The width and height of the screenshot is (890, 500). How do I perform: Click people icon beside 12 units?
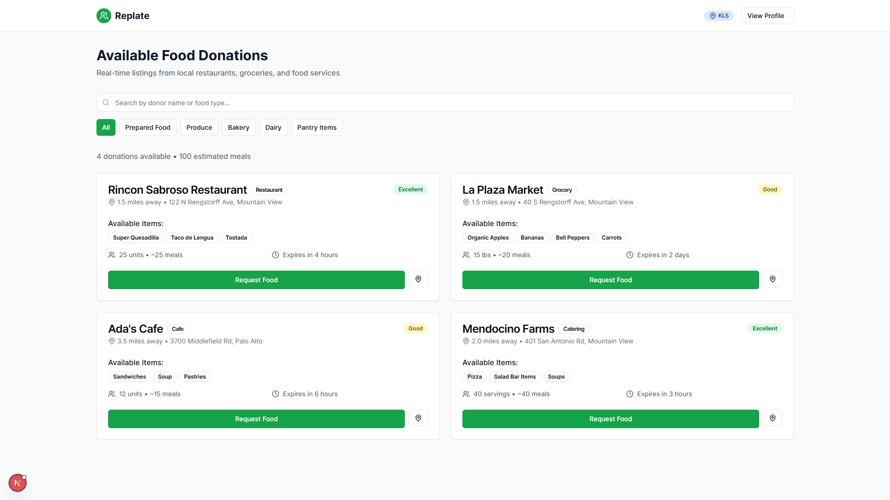[112, 394]
